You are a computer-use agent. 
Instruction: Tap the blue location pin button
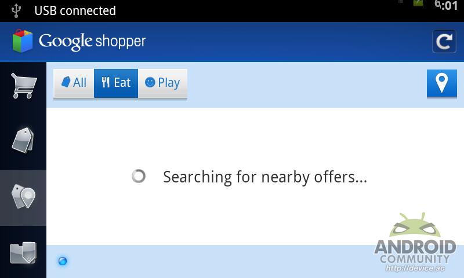441,83
